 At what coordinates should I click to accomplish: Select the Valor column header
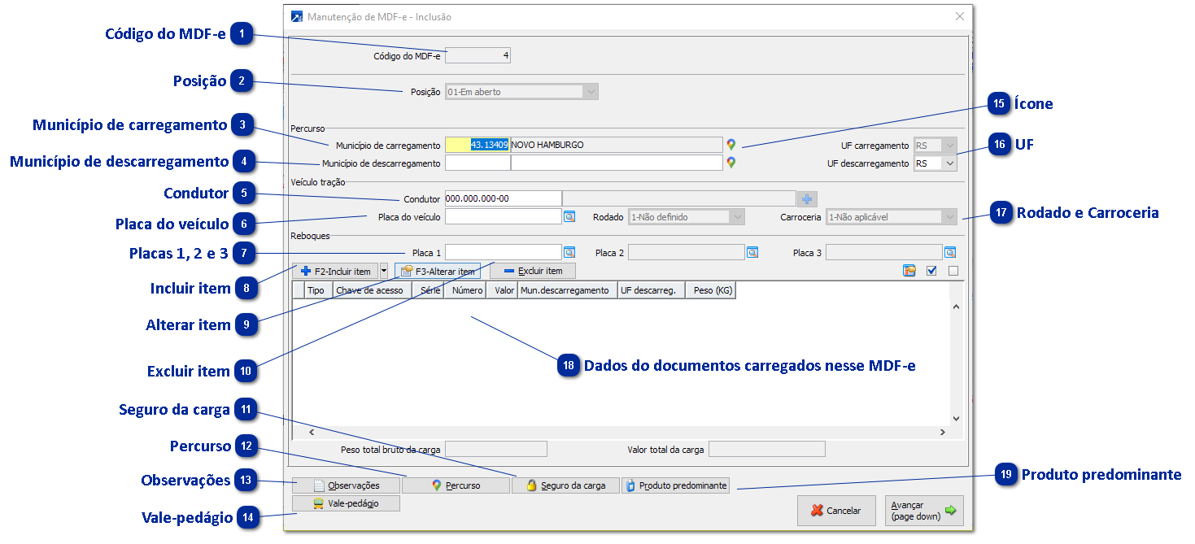click(502, 290)
